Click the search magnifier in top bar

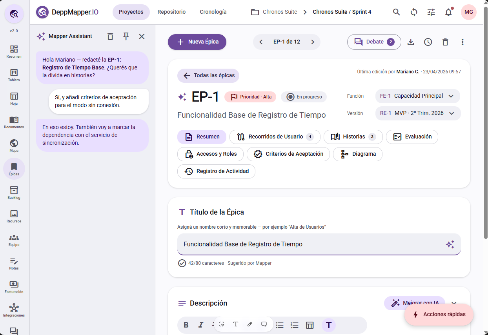click(397, 12)
